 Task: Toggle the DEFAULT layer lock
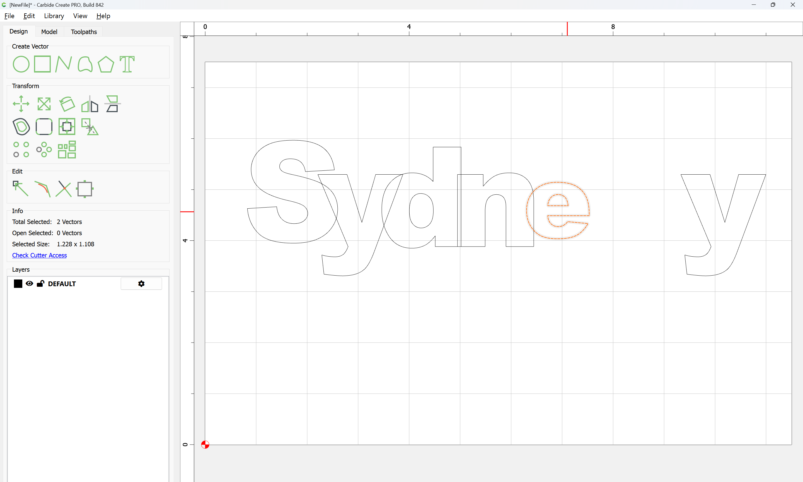[x=40, y=284]
